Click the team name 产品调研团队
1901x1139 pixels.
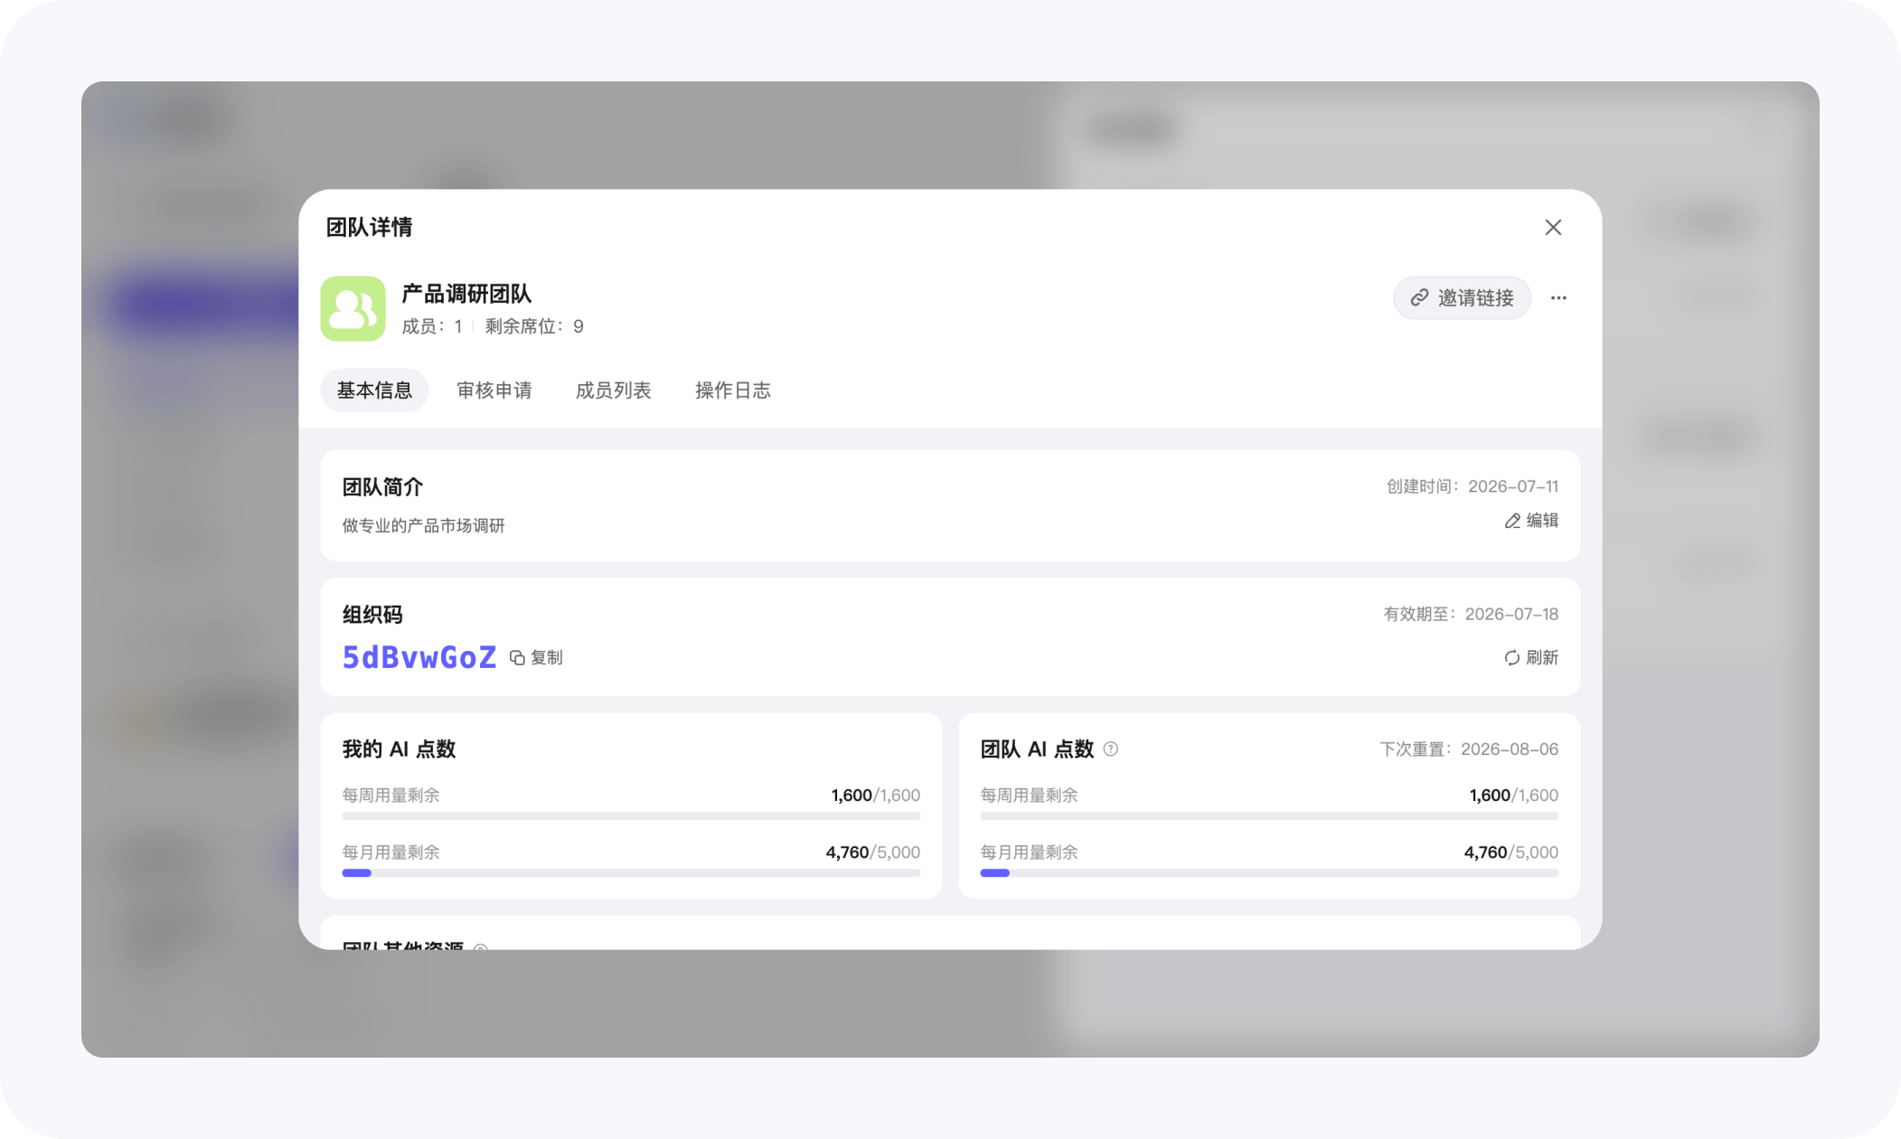click(466, 294)
